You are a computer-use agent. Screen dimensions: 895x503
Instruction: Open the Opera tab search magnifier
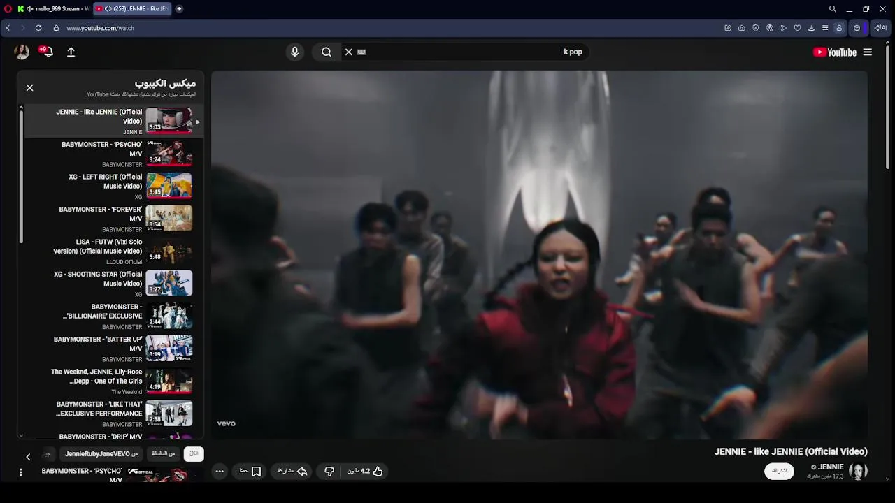coord(832,9)
